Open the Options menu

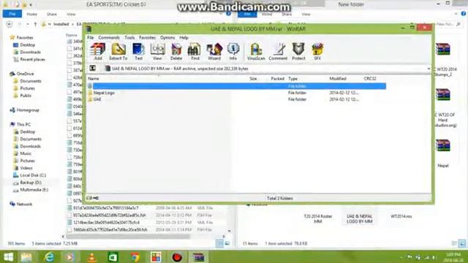(x=167, y=37)
